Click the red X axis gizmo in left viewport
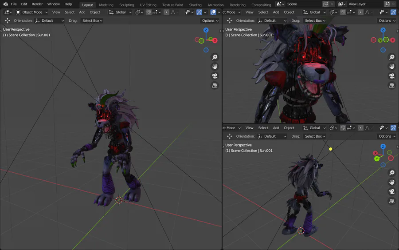This screenshot has height=250, width=399. click(x=215, y=40)
